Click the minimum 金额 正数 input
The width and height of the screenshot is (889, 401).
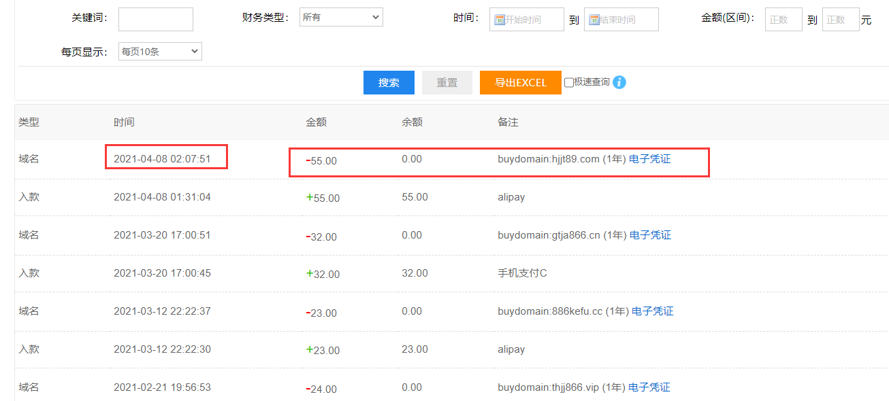coord(783,20)
